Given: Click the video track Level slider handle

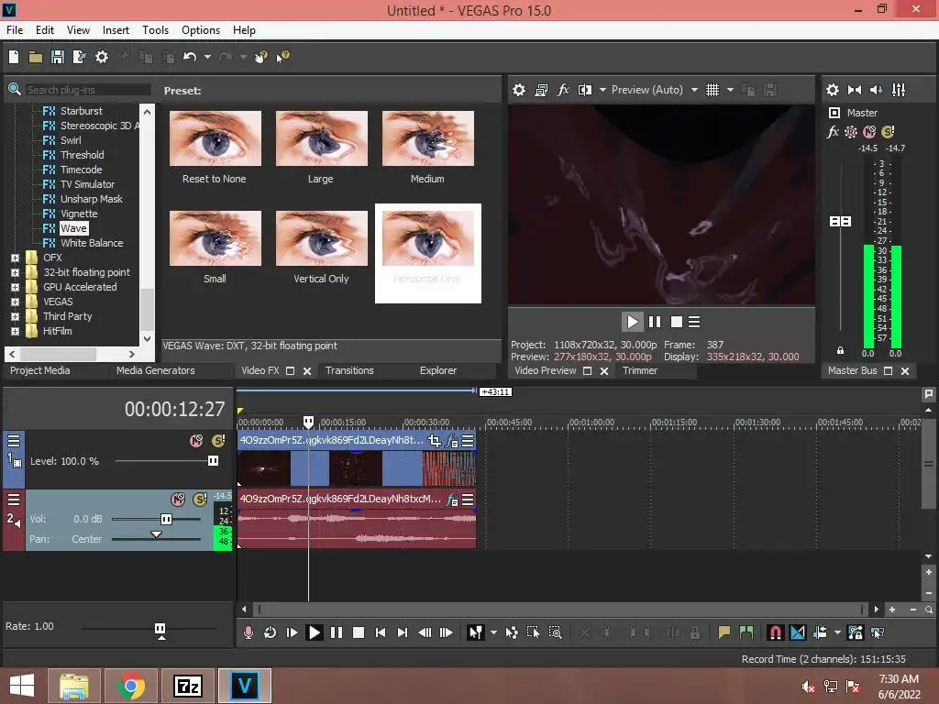Looking at the screenshot, I should pos(213,460).
